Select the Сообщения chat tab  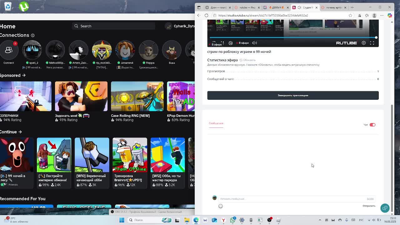coord(216,123)
